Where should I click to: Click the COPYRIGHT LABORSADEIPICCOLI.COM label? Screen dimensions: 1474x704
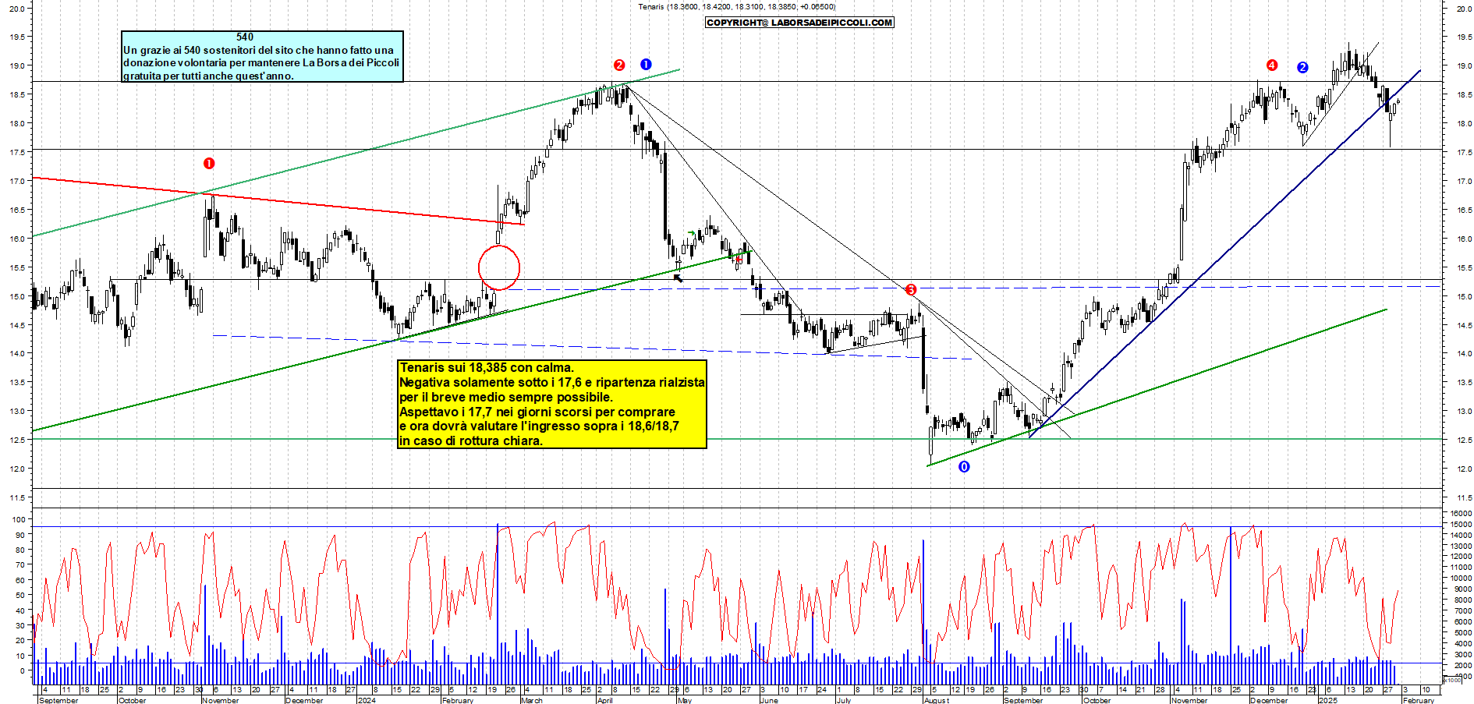point(799,23)
